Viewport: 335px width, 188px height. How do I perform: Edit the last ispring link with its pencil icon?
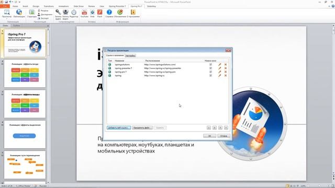219,75
